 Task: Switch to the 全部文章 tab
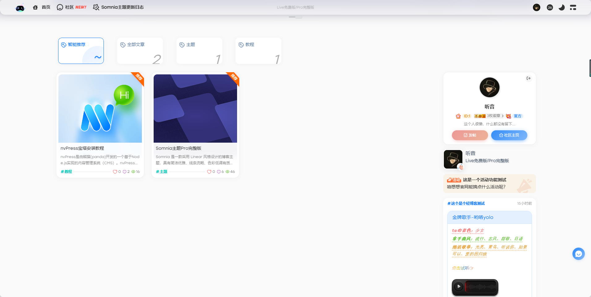click(x=140, y=51)
